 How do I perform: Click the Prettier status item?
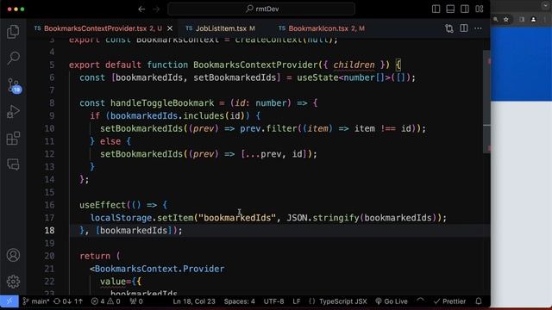click(x=449, y=301)
